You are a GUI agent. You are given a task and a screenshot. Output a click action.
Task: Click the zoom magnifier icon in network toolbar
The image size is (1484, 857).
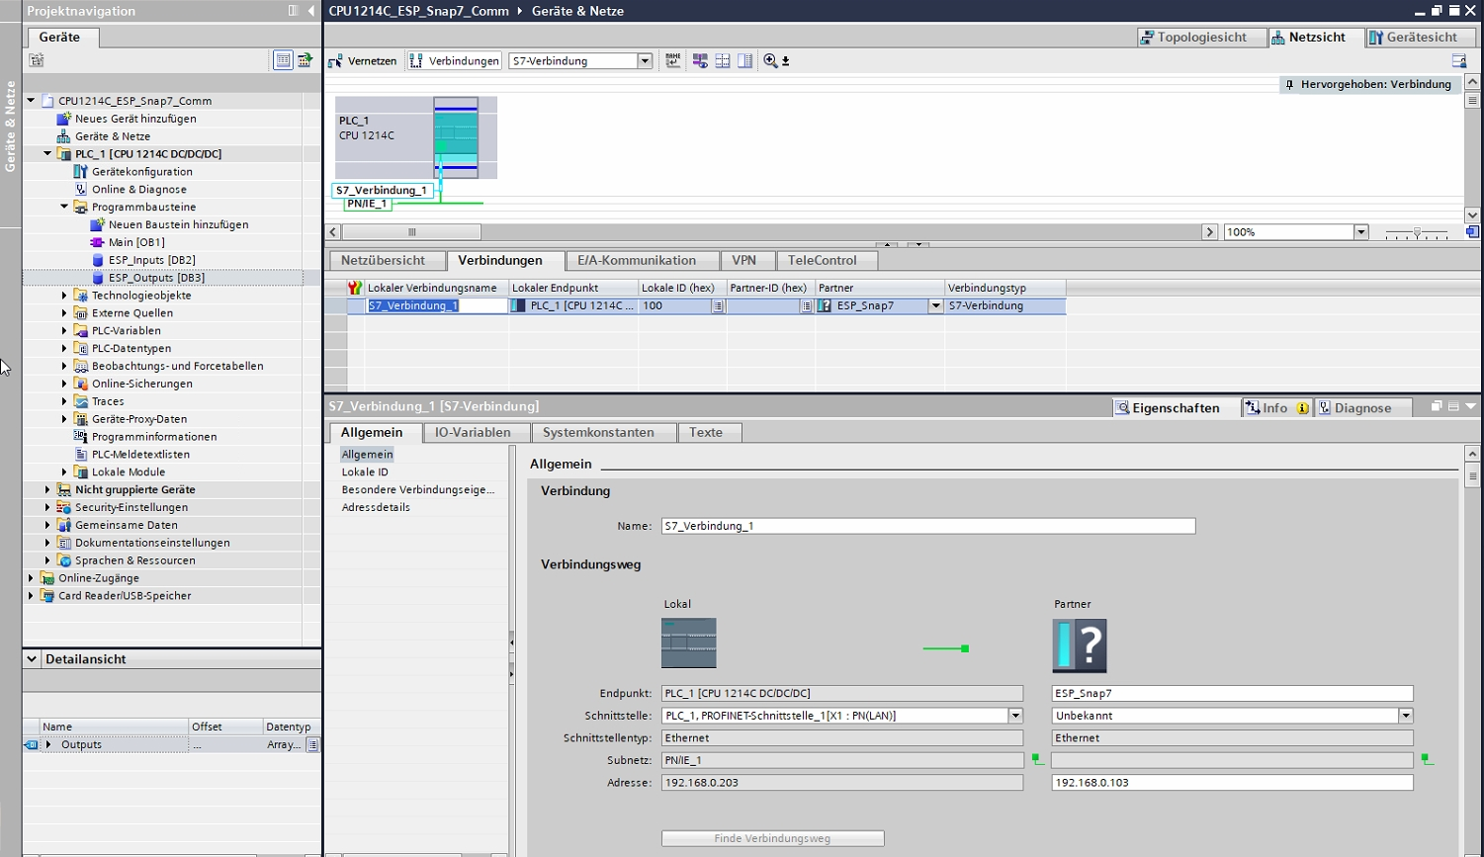click(x=771, y=61)
